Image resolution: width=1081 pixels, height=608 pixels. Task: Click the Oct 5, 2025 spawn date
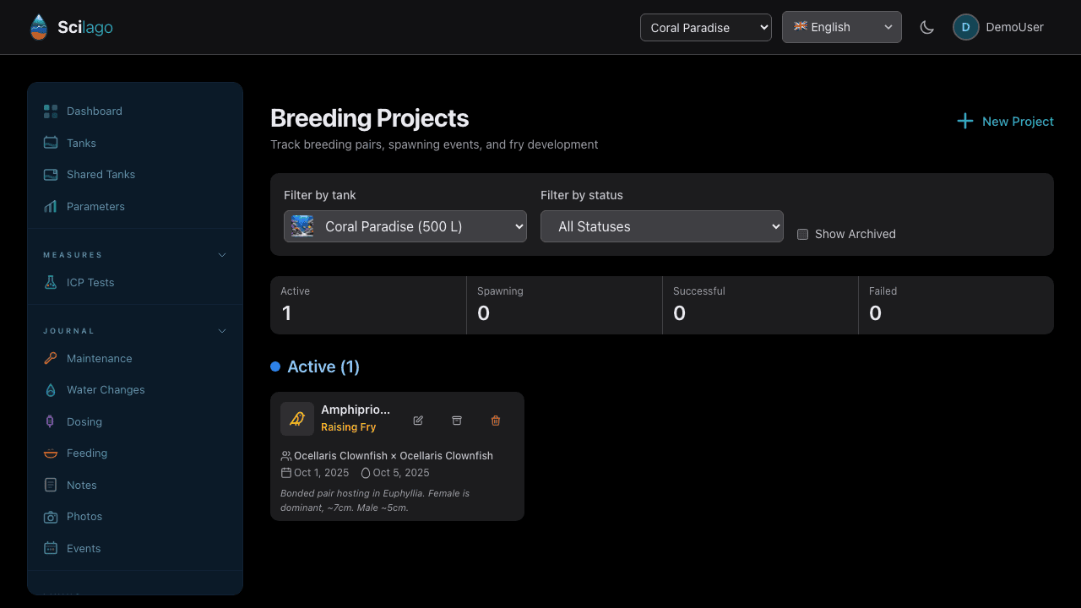click(x=401, y=473)
